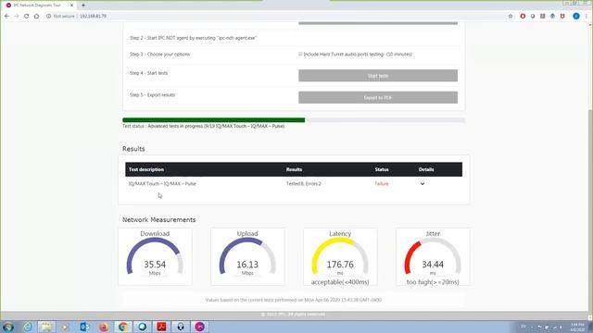Viewport: 593px width, 333px height.
Task: Click the Start tests button
Action: click(378, 76)
